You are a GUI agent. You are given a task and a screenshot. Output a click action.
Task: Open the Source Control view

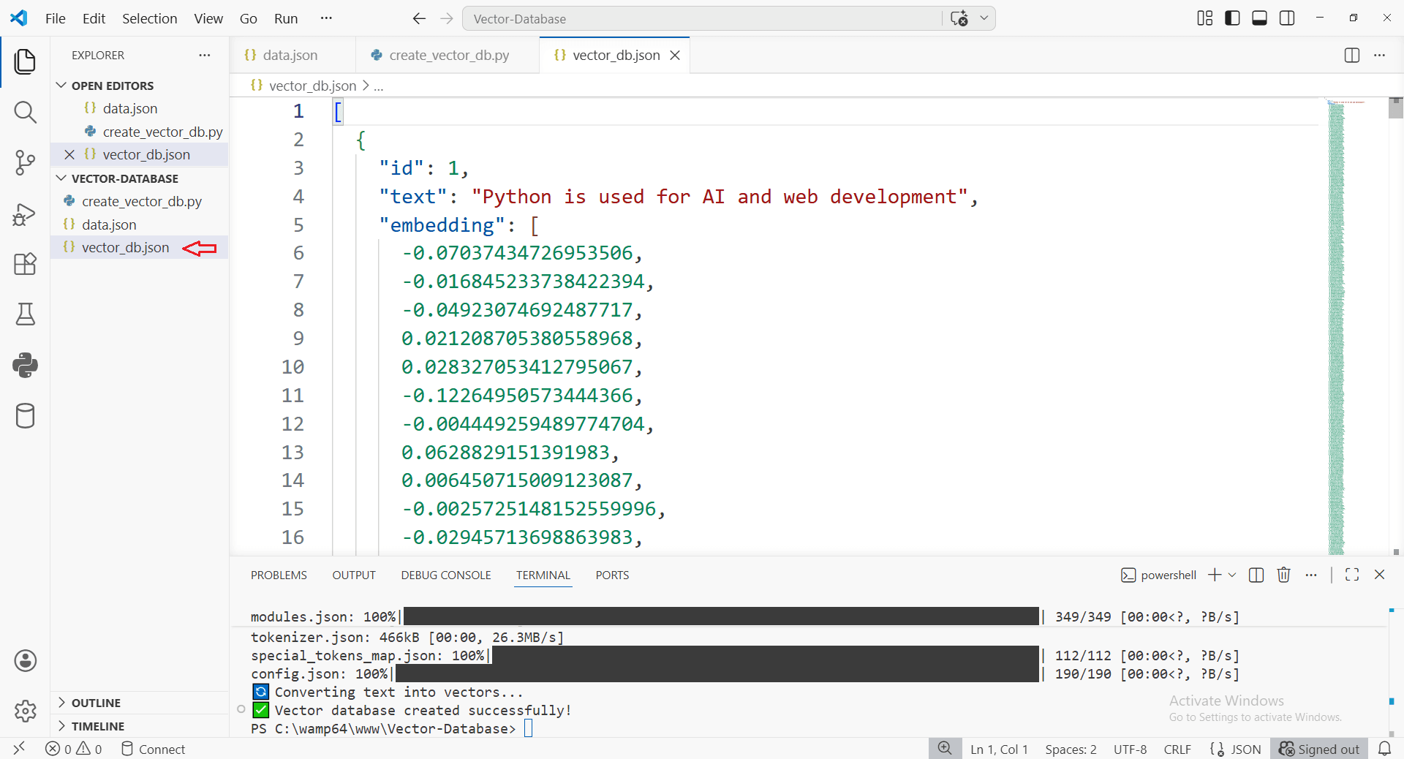(25, 162)
